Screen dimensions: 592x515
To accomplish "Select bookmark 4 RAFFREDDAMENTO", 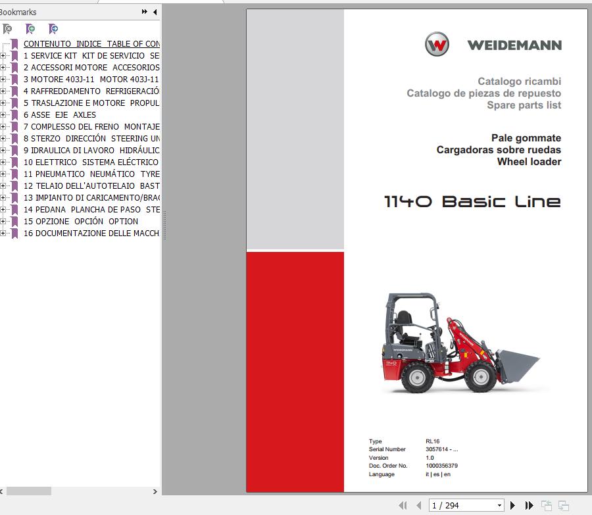I will (91, 91).
